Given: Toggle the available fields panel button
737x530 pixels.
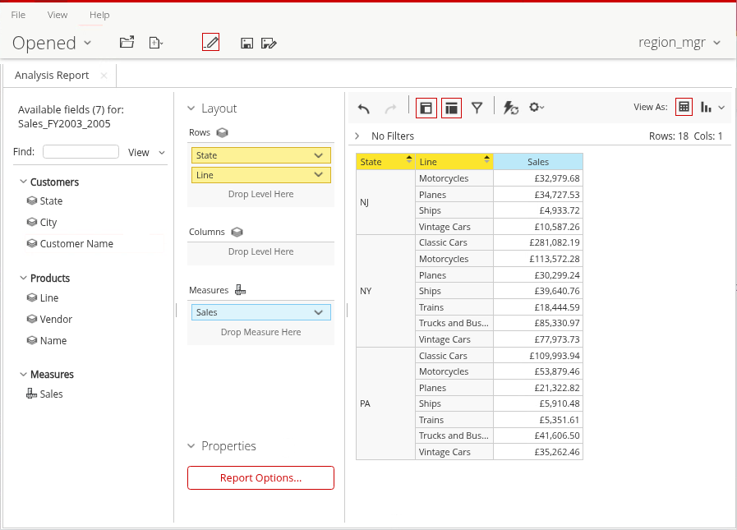Looking at the screenshot, I should click(426, 108).
